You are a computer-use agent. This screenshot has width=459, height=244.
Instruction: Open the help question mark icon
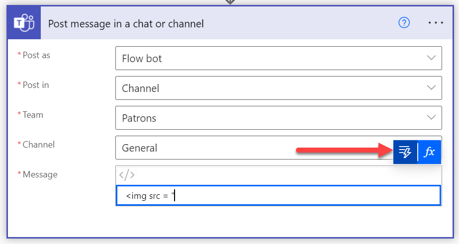[x=404, y=23]
